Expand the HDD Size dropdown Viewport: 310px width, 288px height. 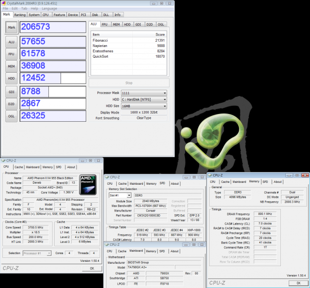point(165,106)
